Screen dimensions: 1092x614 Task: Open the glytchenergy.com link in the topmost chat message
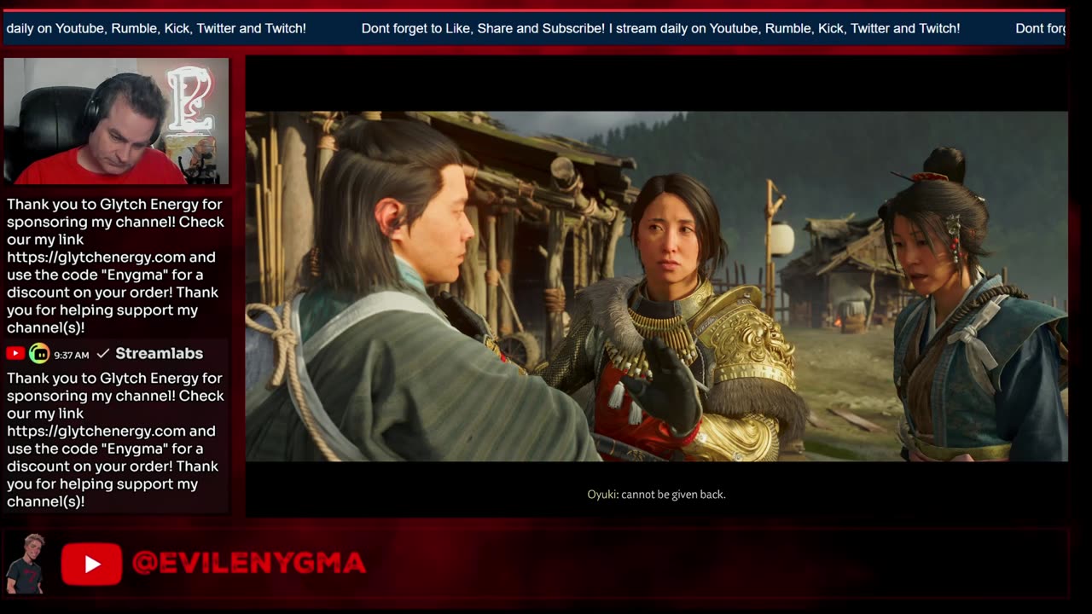click(x=97, y=257)
